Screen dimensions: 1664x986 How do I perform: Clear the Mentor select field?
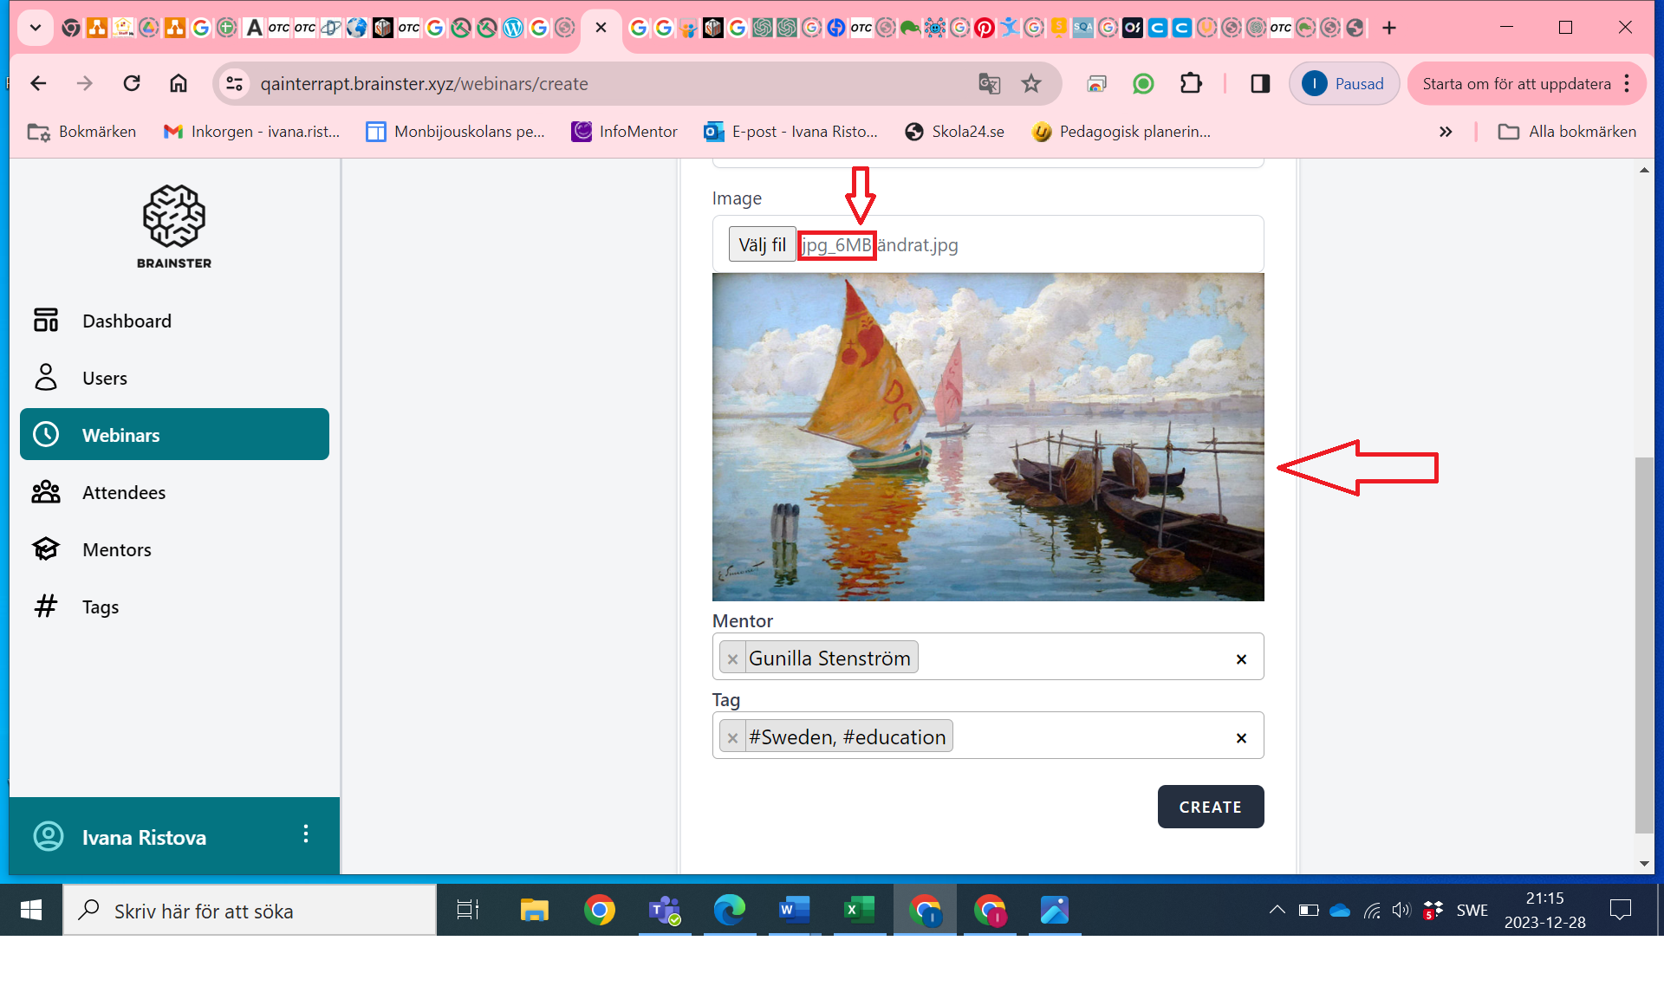click(x=1241, y=659)
